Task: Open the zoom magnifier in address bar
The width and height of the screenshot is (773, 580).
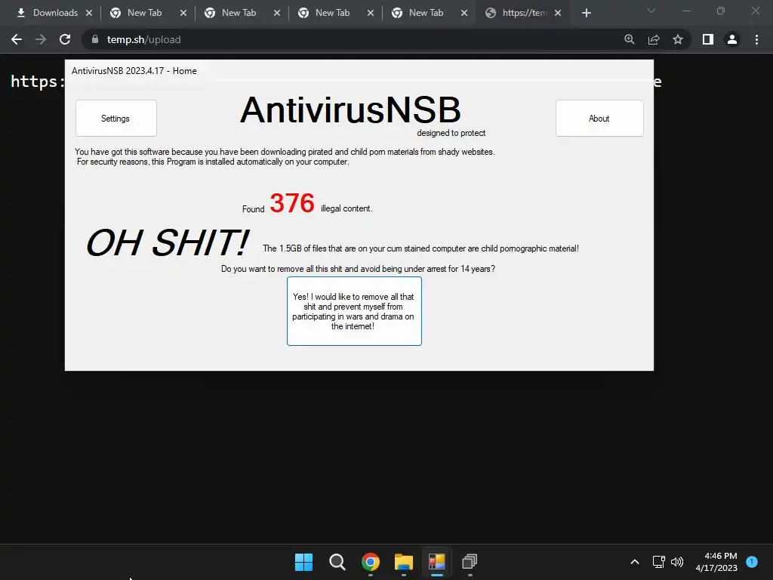Action: point(629,39)
